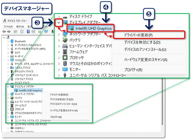Viewport: 193px width, 140px height.
Task: Select ユニバーサル シリアル バス コントローラー in enlarged inset
Action: click(x=98, y=75)
